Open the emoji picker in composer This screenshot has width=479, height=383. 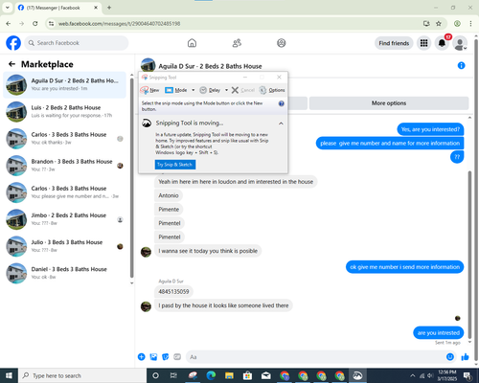tap(450, 357)
